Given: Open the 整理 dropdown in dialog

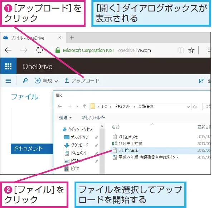Looking at the screenshot, I should tap(66, 117).
